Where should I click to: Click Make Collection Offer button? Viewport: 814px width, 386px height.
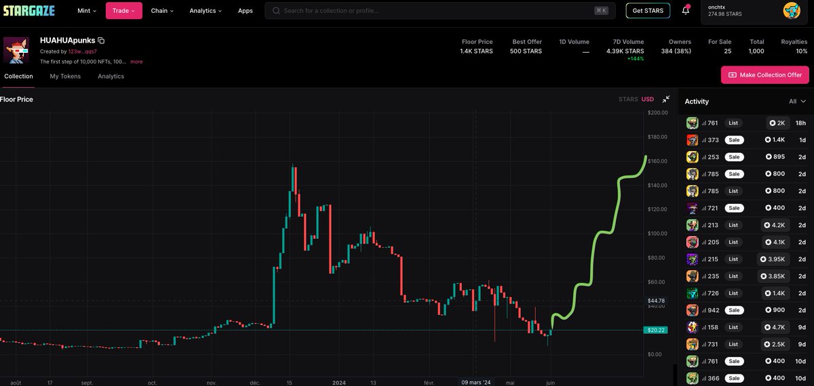764,74
